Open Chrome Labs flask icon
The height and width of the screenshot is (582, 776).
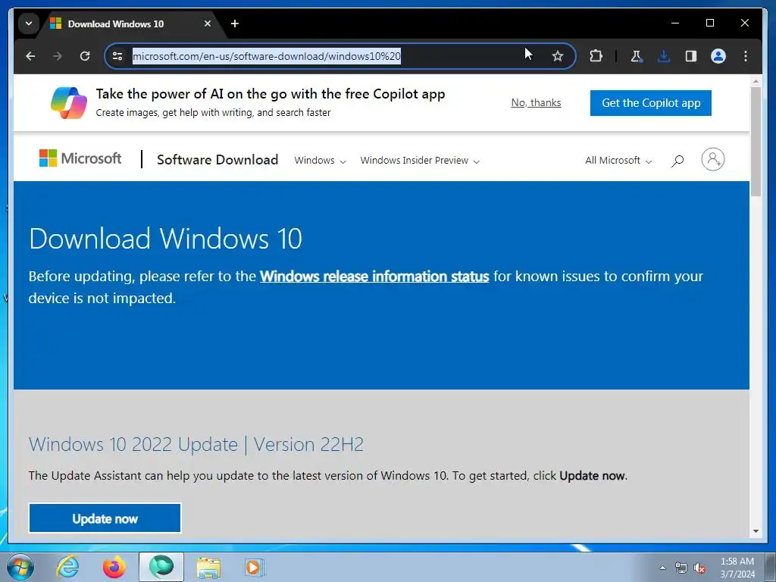637,56
